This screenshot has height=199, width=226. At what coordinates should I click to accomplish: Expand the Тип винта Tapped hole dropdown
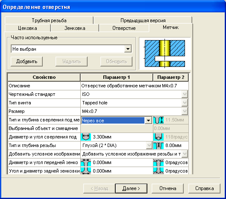(185, 103)
